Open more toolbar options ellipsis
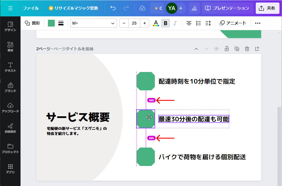Screen dimensions: 282x186 point(257,23)
